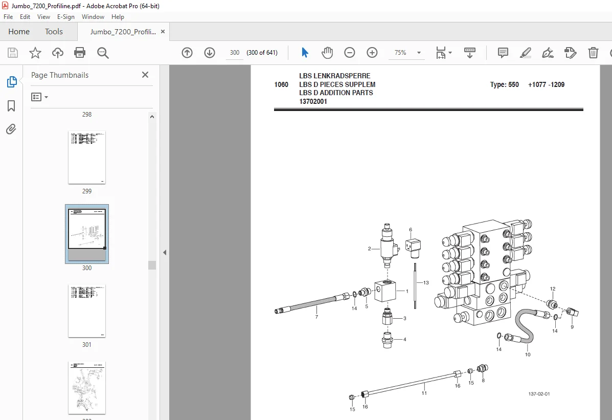
Task: Click the part number '13702001'
Action: click(313, 102)
